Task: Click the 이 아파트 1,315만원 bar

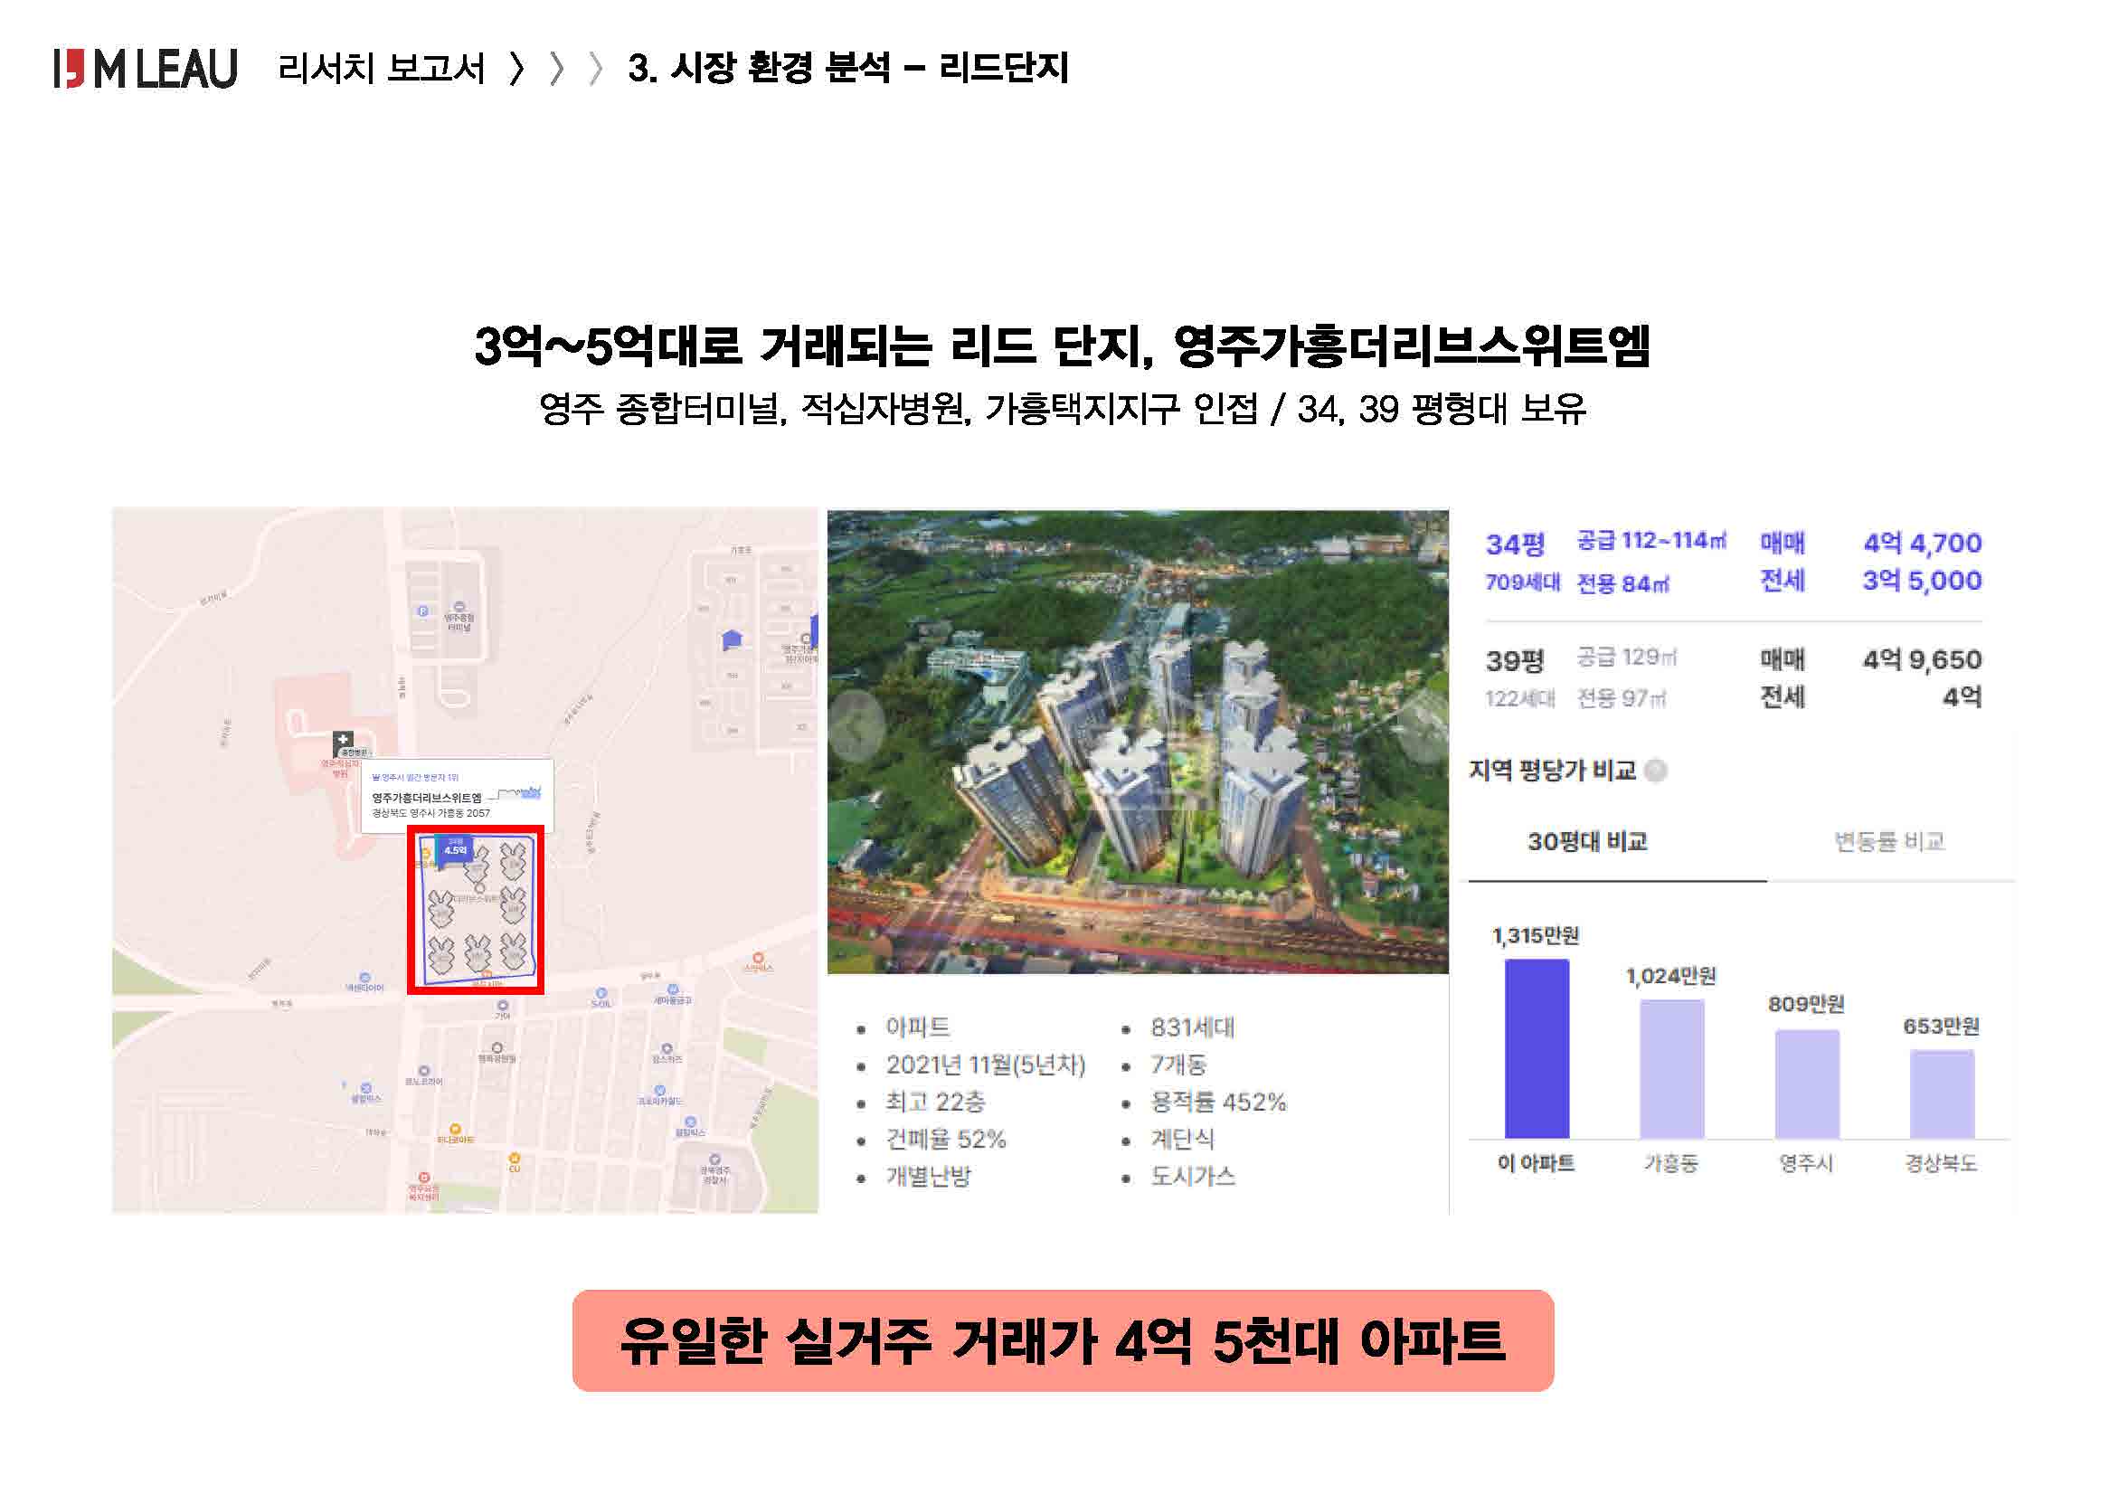Action: click(x=1537, y=1048)
